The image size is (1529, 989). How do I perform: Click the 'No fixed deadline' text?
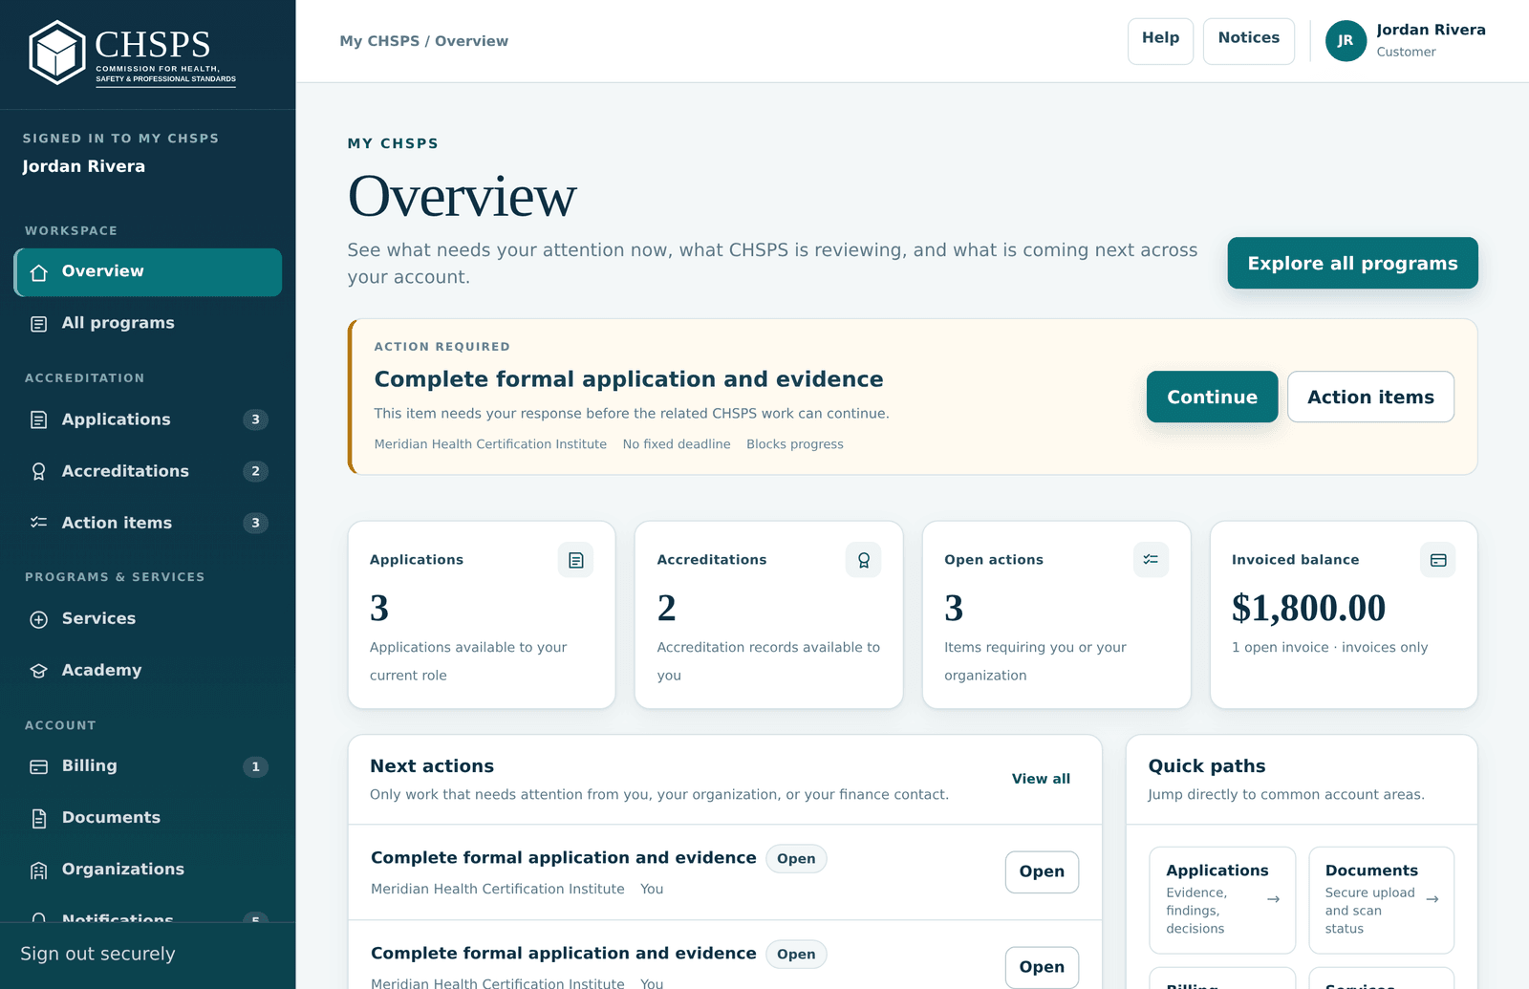tap(677, 444)
